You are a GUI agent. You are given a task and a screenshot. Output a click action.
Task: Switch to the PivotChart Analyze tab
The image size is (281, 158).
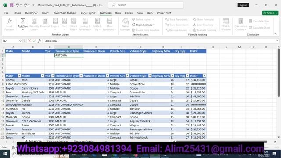[x=65, y=13]
